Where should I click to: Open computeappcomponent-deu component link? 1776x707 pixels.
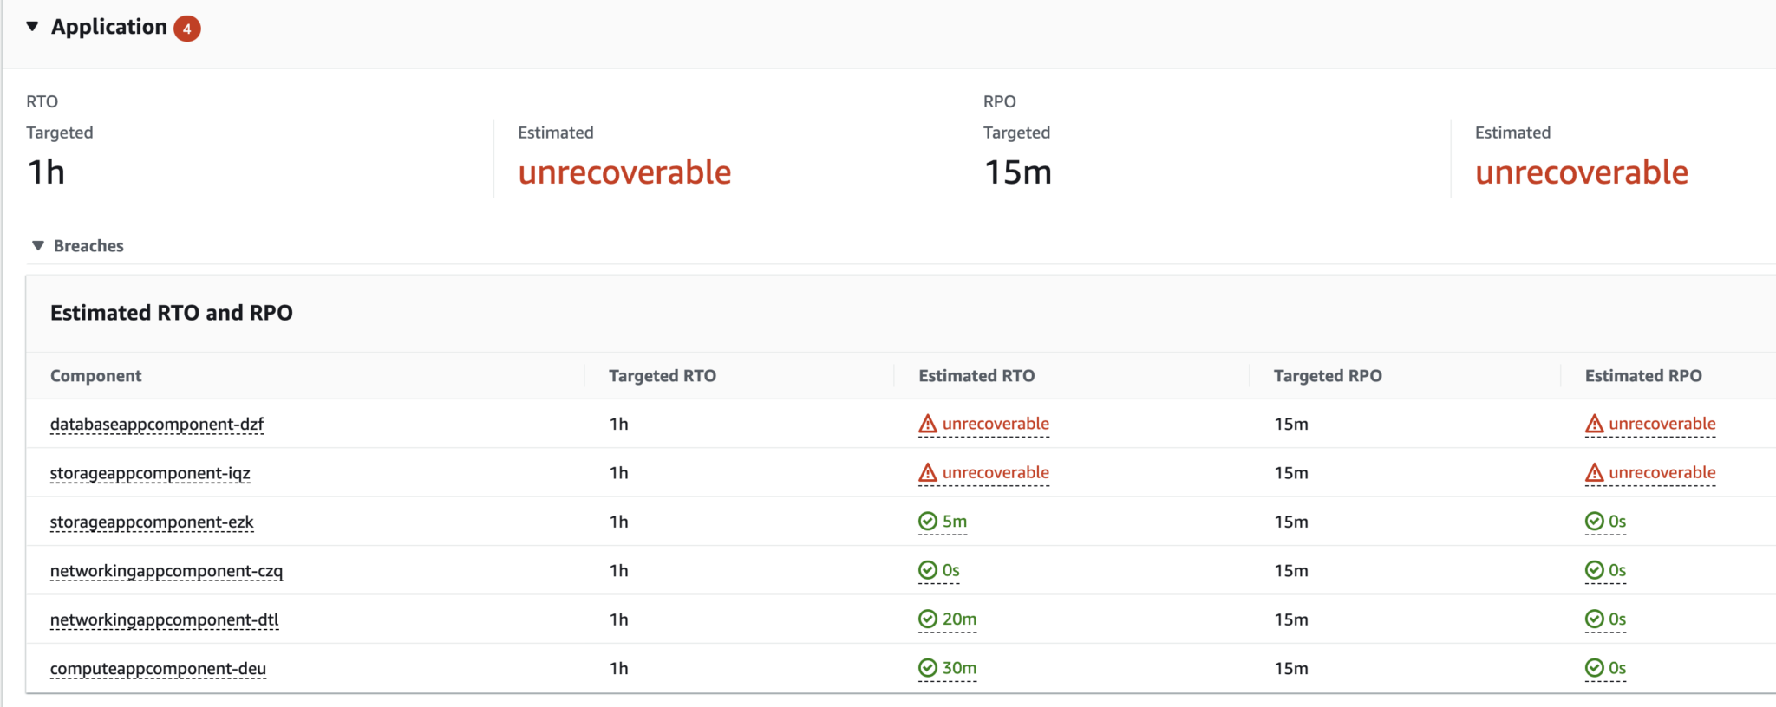[x=158, y=669]
